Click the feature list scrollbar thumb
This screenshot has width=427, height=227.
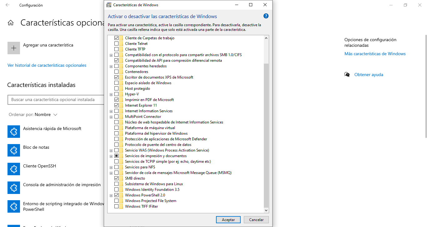266,136
